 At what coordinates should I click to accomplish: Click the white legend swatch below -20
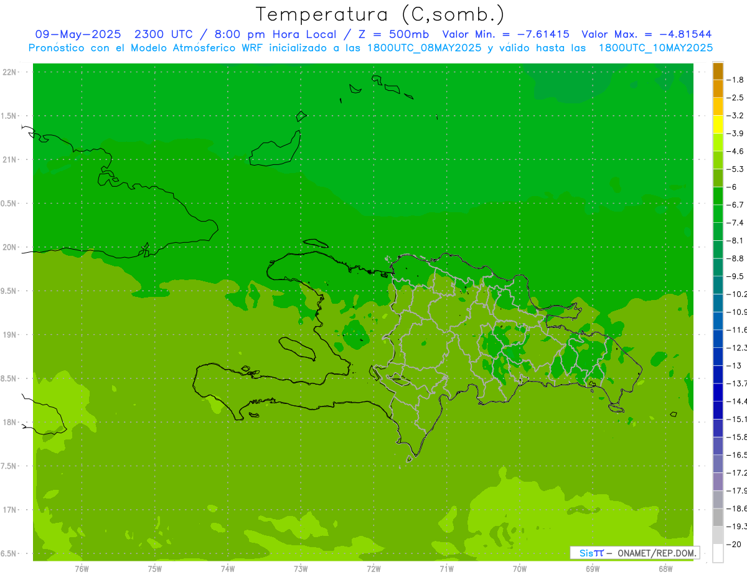click(x=718, y=553)
